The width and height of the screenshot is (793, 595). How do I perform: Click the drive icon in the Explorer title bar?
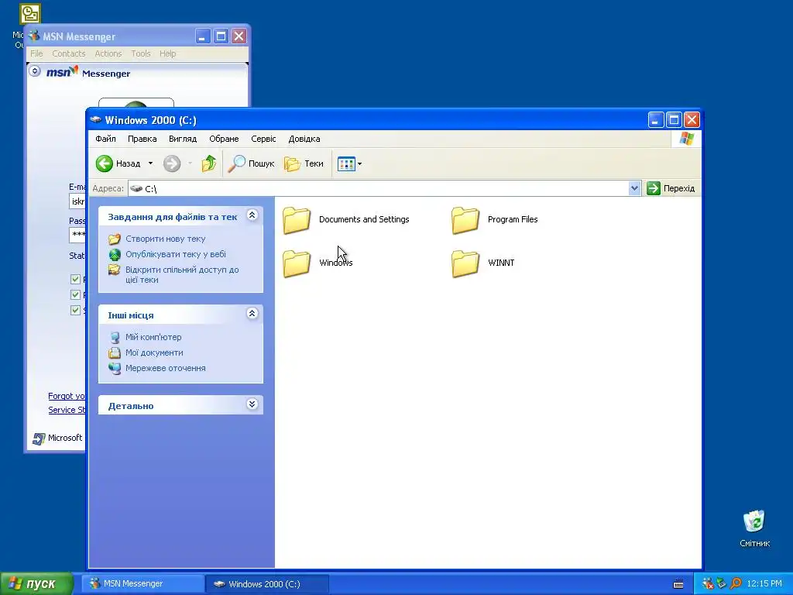[x=95, y=120]
